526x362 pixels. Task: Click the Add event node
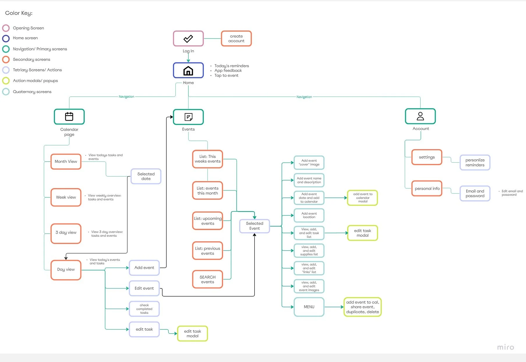tap(144, 268)
